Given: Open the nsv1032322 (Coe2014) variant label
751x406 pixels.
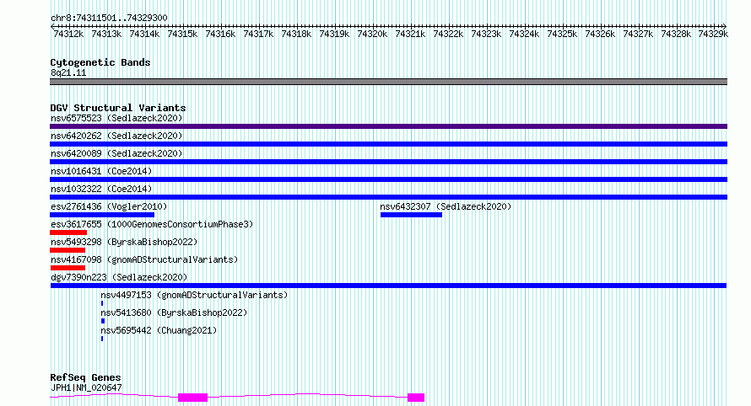Looking at the screenshot, I should (x=101, y=189).
